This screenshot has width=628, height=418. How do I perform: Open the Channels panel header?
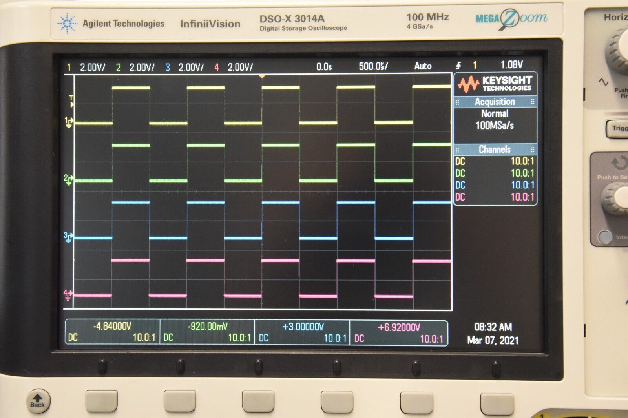495,150
